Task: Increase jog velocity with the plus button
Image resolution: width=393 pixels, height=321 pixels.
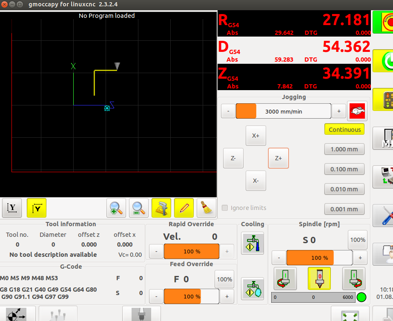Action: tap(339, 111)
